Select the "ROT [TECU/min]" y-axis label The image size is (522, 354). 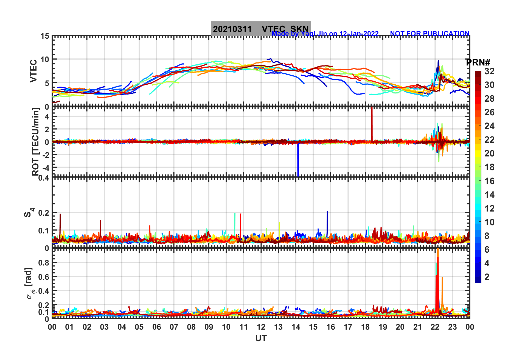35,142
